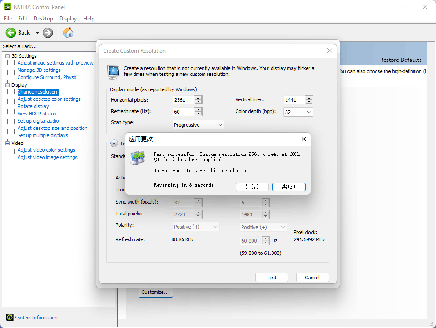Click the Total pixels 2720 field
Viewport: 436px width, 328px height.
pos(183,214)
